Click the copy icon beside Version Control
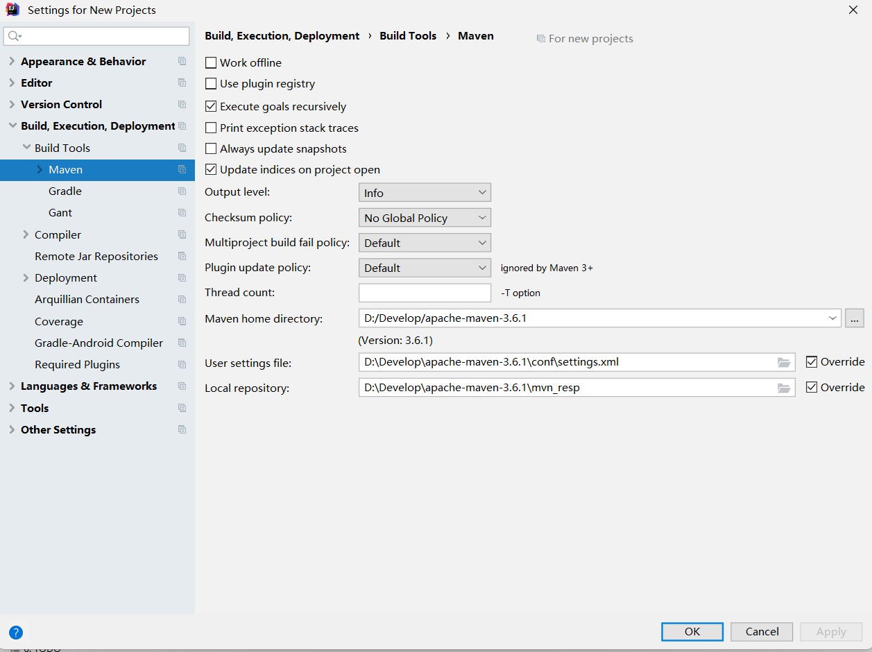The image size is (872, 652). click(x=182, y=105)
